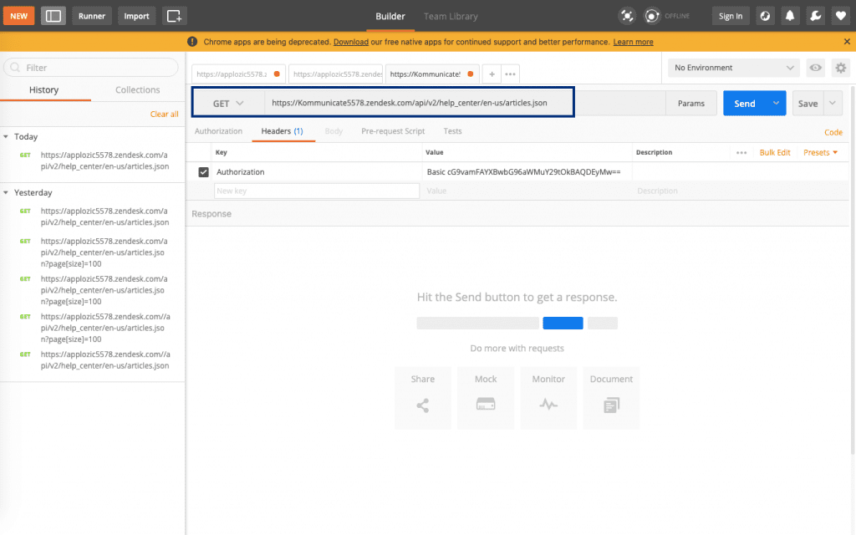Select the Kommunicate request tab
The image size is (856, 535).
coord(432,74)
